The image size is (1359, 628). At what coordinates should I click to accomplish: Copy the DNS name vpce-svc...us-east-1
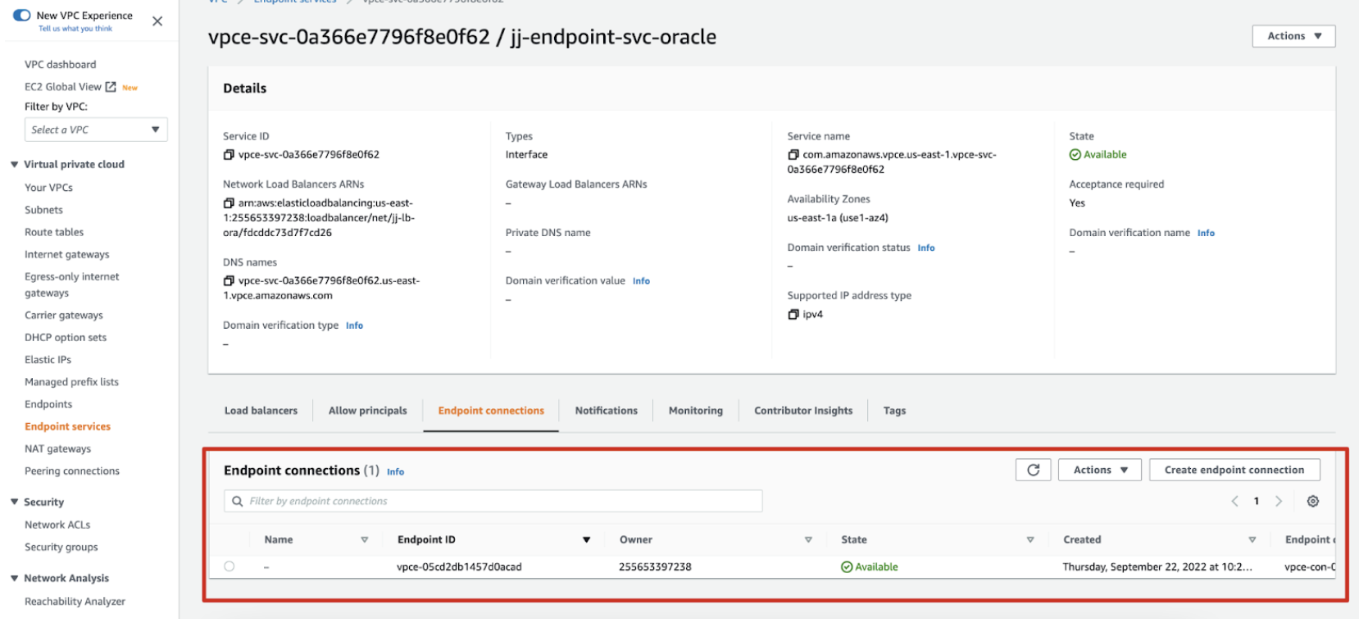tap(229, 281)
